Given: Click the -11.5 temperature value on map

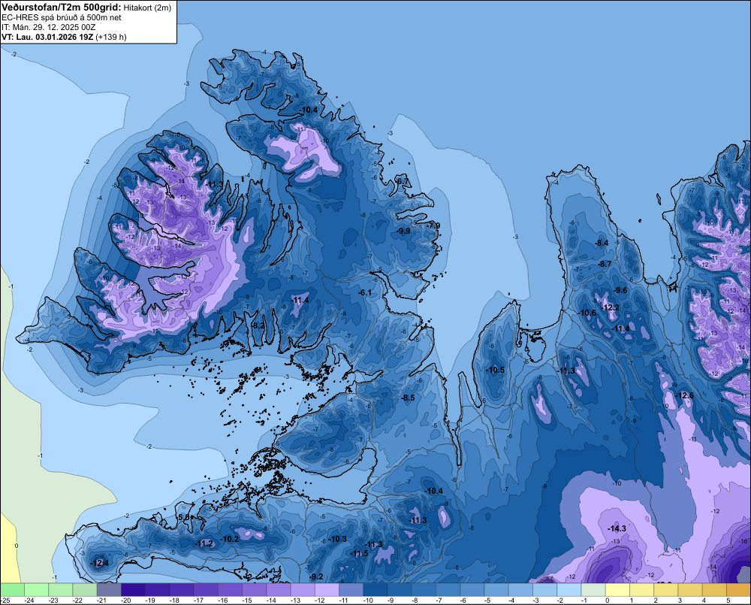Looking at the screenshot, I should point(359,553).
